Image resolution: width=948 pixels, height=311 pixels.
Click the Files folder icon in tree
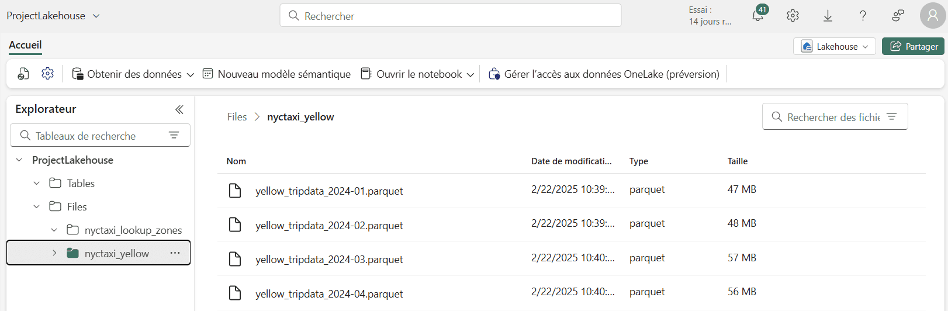pos(56,206)
